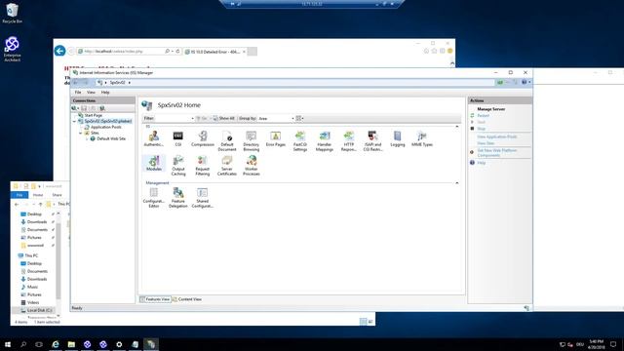Viewport: 624px width, 351px height.
Task: Open File Explorer's Share ribbon tab
Action: tap(57, 195)
